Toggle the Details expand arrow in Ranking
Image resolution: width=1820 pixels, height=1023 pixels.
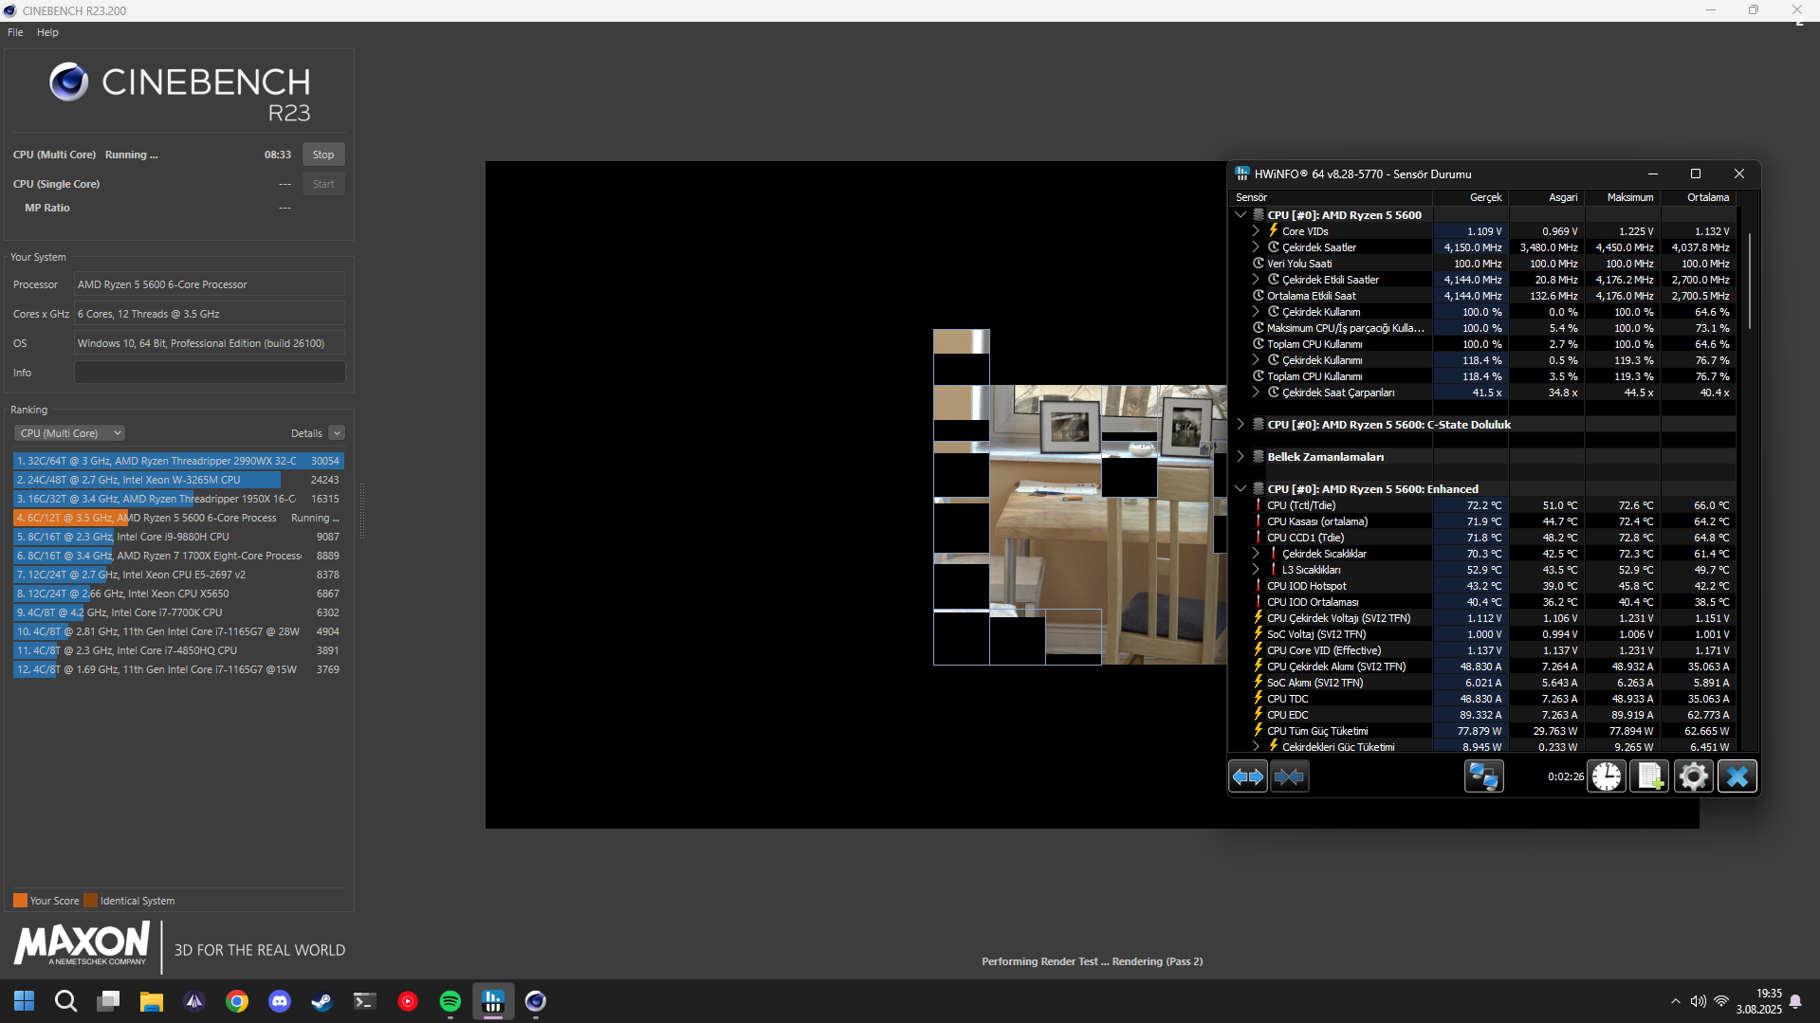pos(337,433)
